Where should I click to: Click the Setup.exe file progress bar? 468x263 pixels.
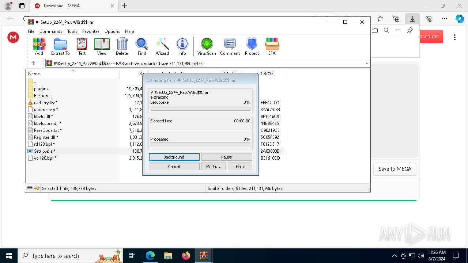pos(200,108)
